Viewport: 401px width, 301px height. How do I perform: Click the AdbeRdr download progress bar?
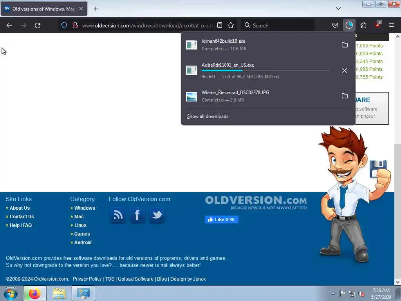pyautogui.click(x=266, y=71)
